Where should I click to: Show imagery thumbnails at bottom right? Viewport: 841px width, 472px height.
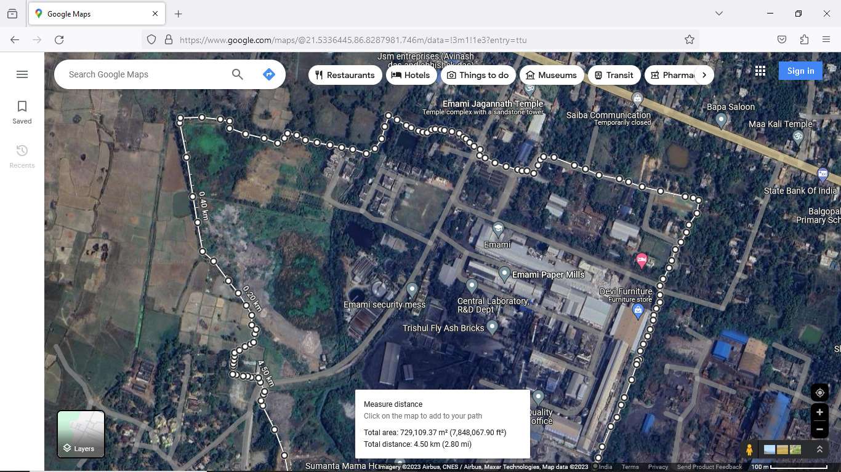(781, 450)
